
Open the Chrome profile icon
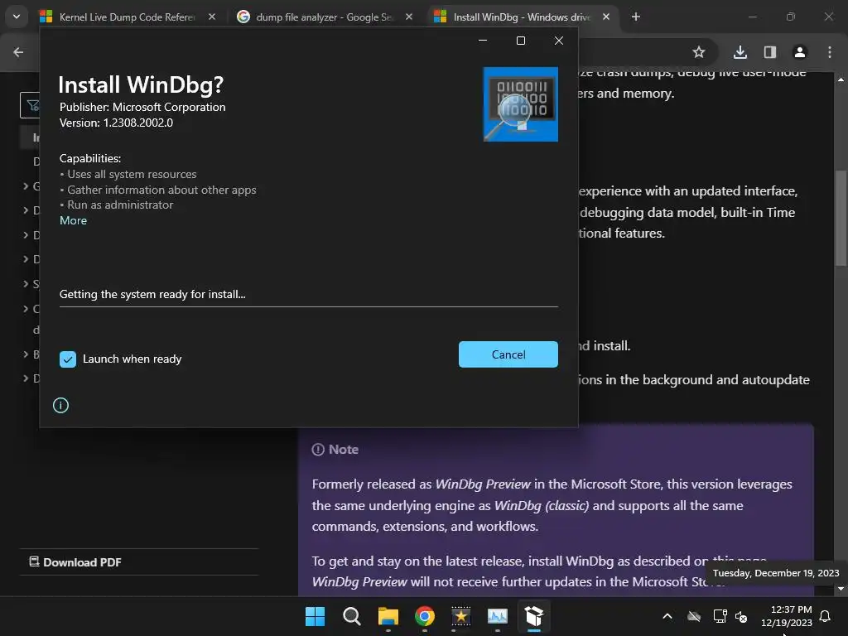point(800,52)
